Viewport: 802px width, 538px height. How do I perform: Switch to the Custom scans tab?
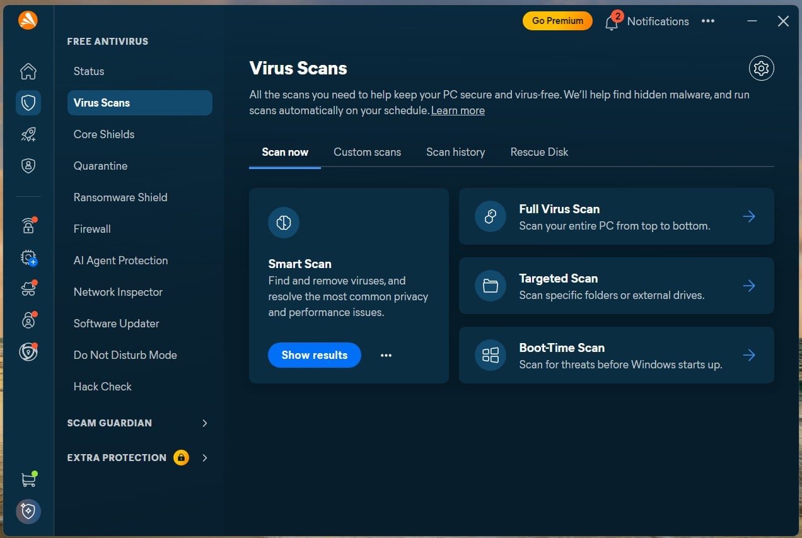[x=368, y=152]
